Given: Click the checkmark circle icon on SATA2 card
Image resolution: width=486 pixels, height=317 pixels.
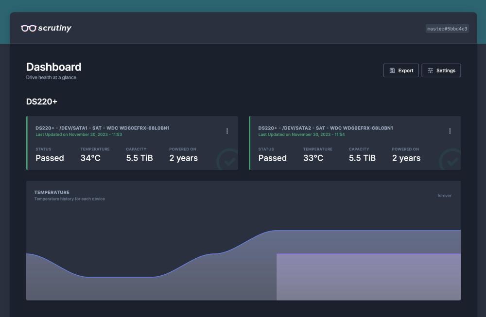Looking at the screenshot, I should [450, 160].
